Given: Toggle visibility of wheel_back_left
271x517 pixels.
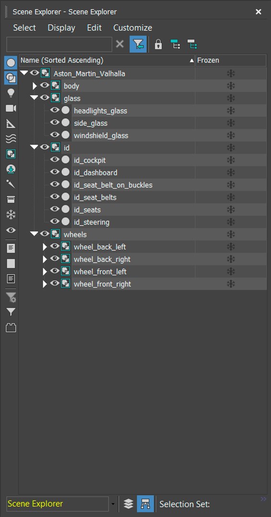Looking at the screenshot, I should point(55,246).
